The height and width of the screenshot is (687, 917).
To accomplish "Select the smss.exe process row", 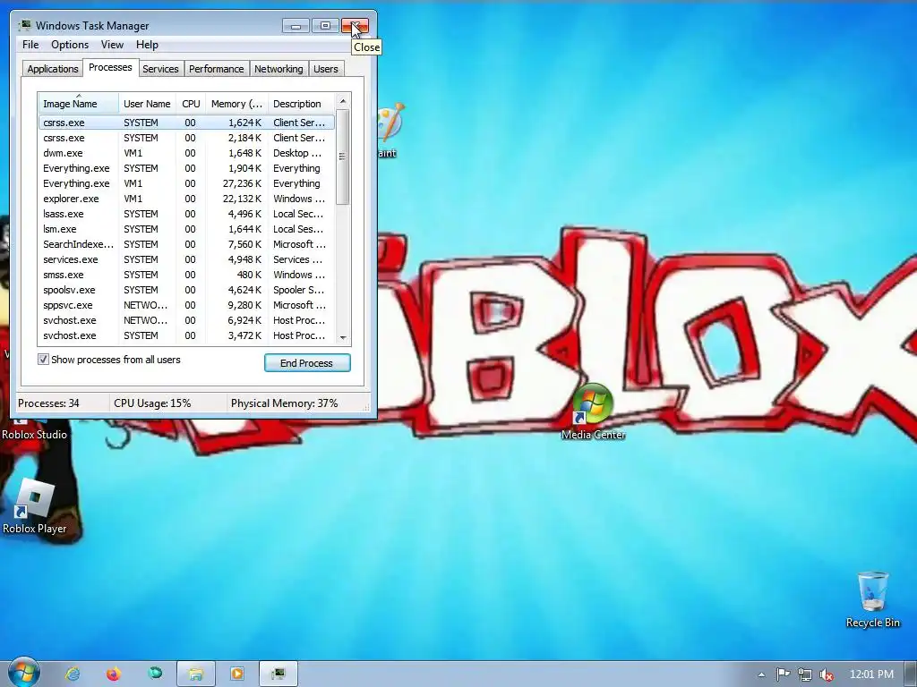I will click(x=186, y=275).
